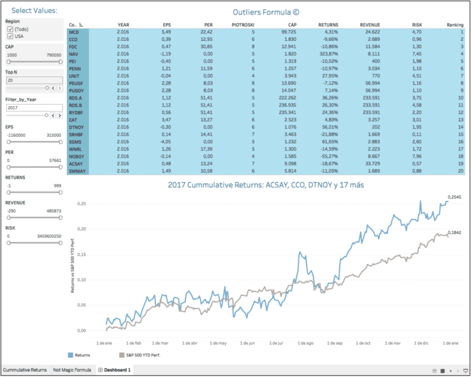Click the YEAR column header

[x=123, y=25]
